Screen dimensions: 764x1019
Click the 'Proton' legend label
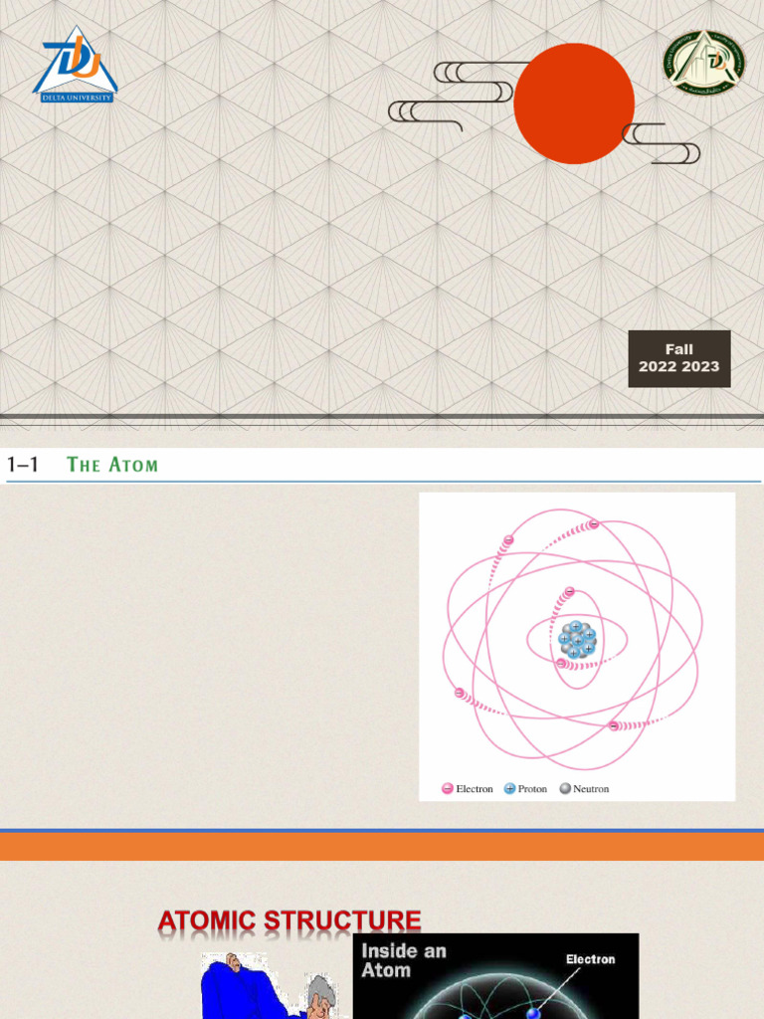(x=532, y=789)
